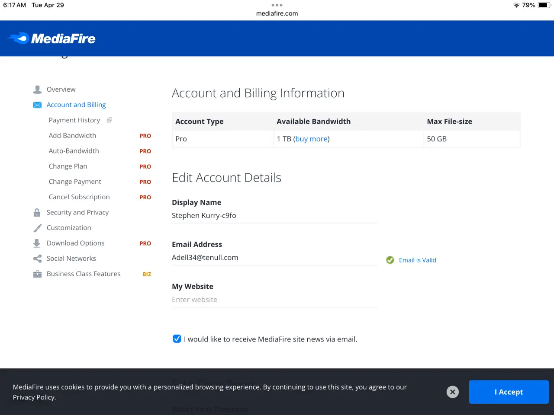Click the external link icon by Payment History
The image size is (554, 415).
(x=110, y=120)
